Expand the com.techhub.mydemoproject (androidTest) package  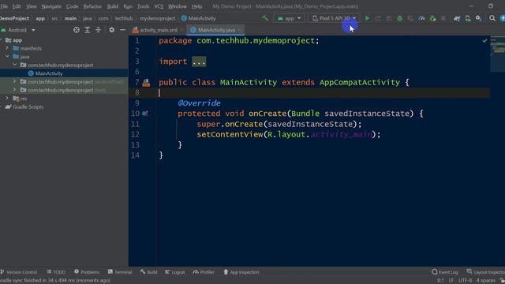pyautogui.click(x=15, y=81)
